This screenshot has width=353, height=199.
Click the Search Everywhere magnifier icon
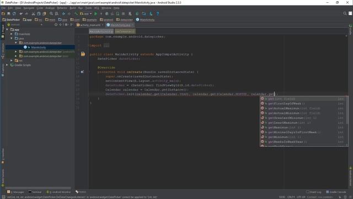click(345, 13)
